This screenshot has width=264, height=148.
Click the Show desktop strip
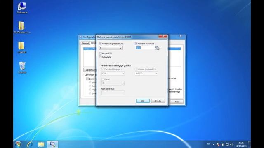pos(249,144)
